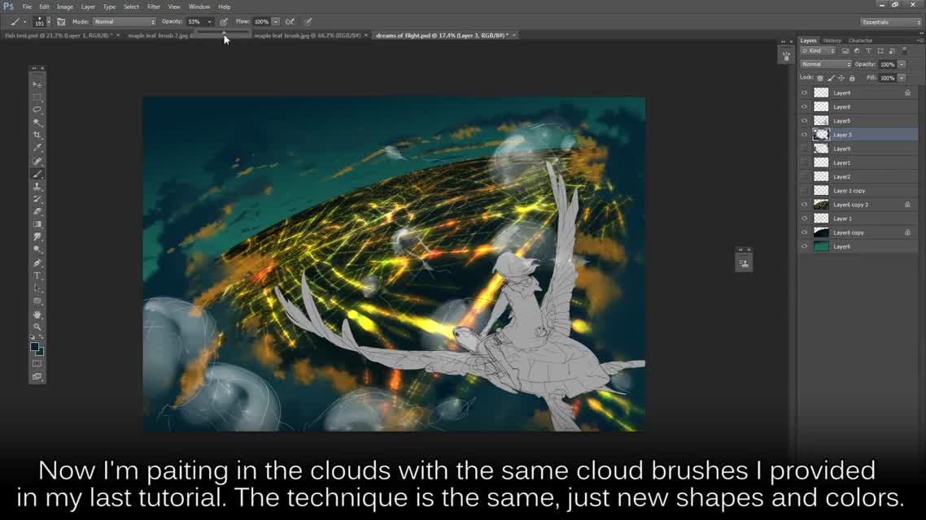Screen dimensions: 926x520
Task: Select the Brush tool in toolbox
Action: pyautogui.click(x=37, y=174)
